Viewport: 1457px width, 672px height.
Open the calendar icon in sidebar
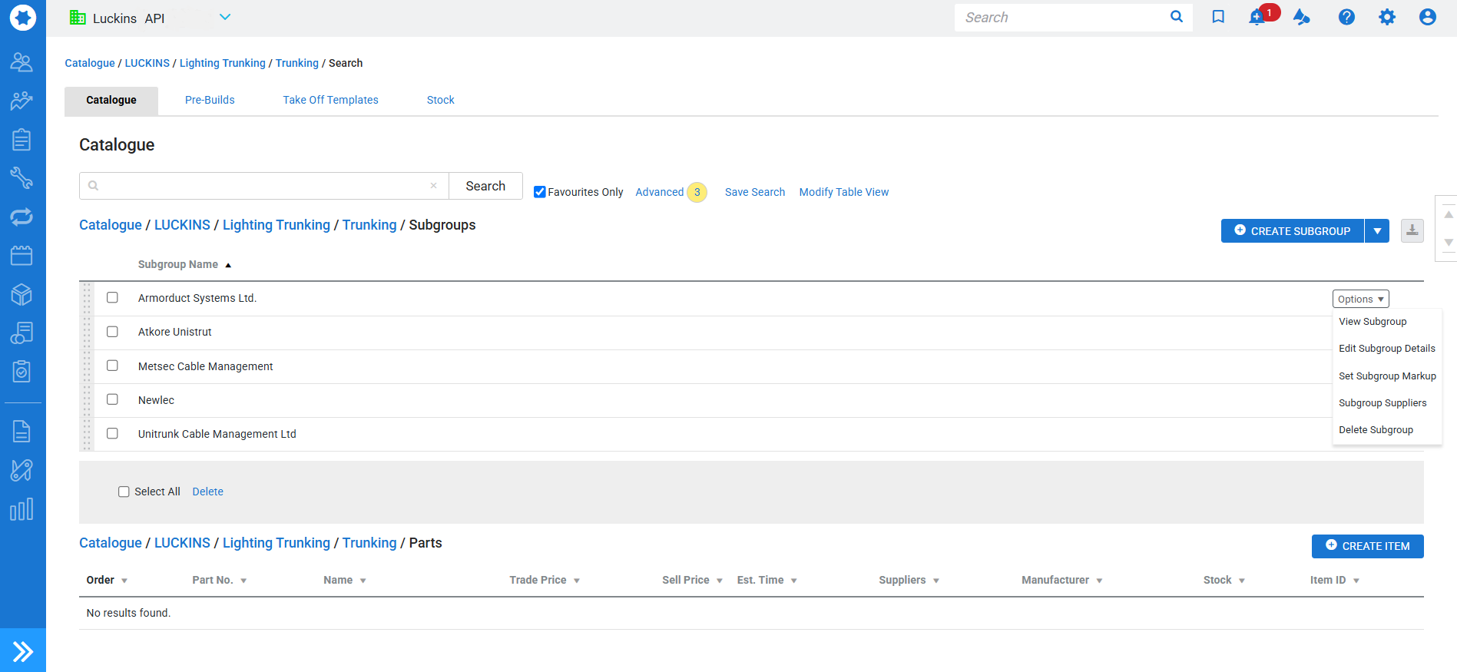[x=22, y=256]
